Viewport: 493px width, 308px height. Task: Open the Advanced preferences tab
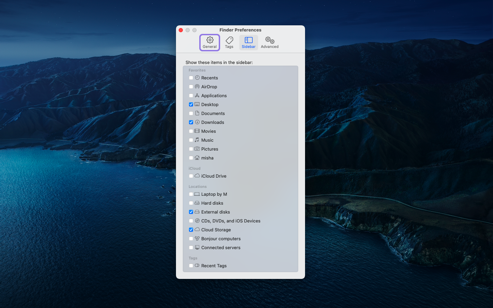point(270,43)
